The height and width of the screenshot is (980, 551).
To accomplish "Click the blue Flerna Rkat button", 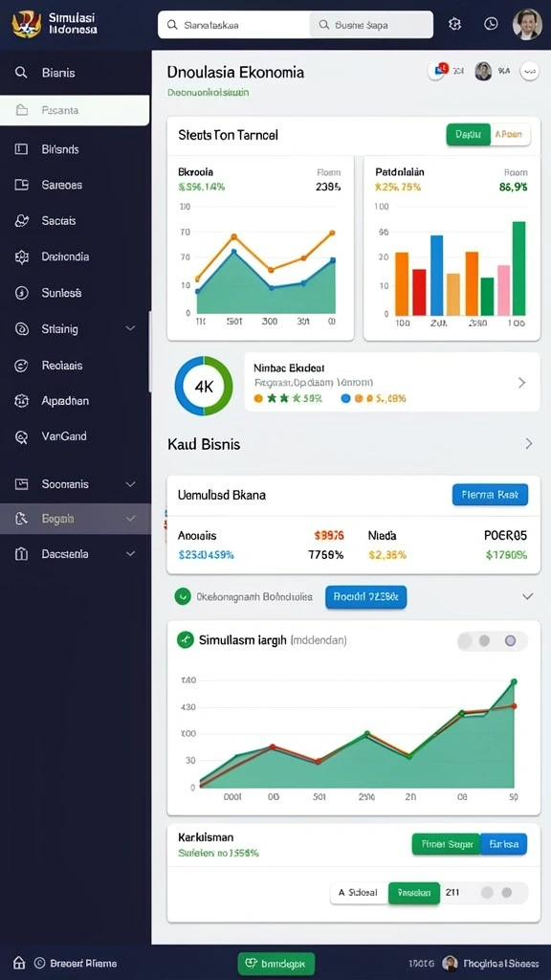I will pyautogui.click(x=490, y=495).
